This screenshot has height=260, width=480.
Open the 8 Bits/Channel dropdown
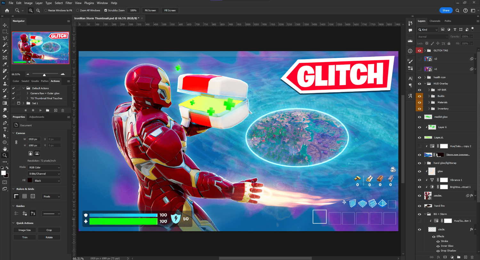coord(44,174)
